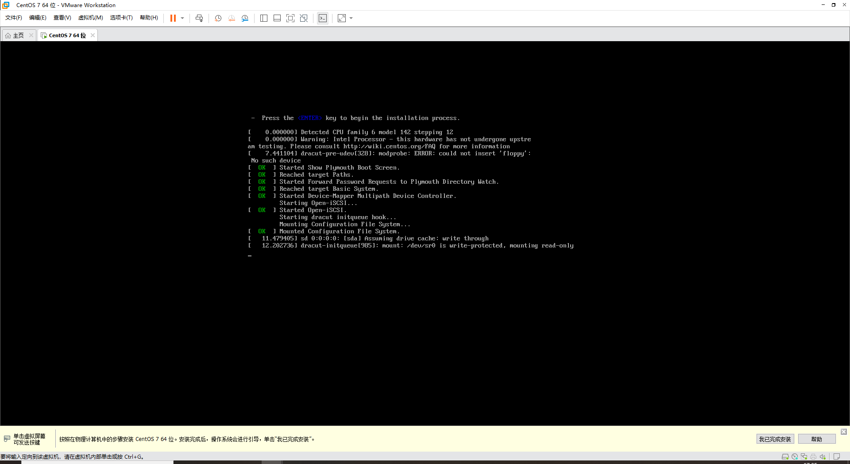Minimize the VMware Workstation window
Viewport: 850px width, 464px height.
823,5
